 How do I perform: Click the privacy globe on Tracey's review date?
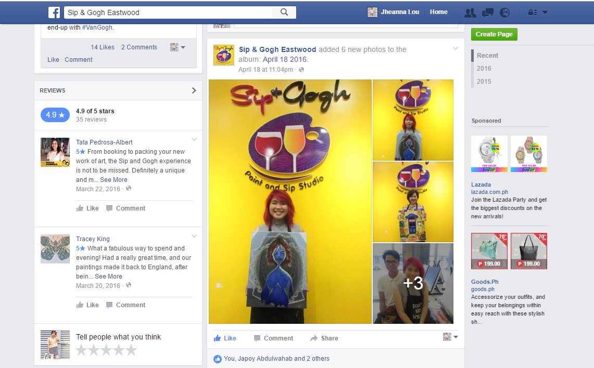[129, 285]
